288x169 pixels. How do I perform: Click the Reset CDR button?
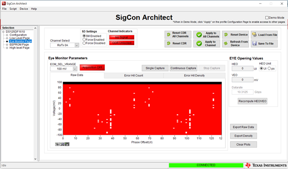click(x=178, y=44)
